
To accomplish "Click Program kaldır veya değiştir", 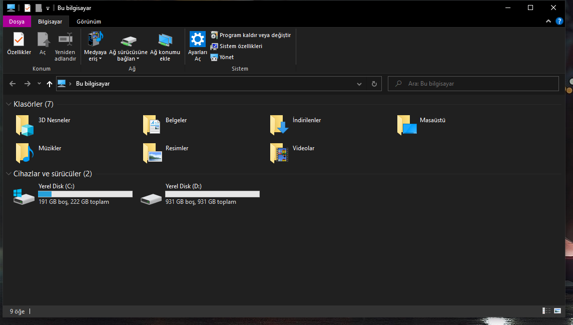I will (x=251, y=35).
